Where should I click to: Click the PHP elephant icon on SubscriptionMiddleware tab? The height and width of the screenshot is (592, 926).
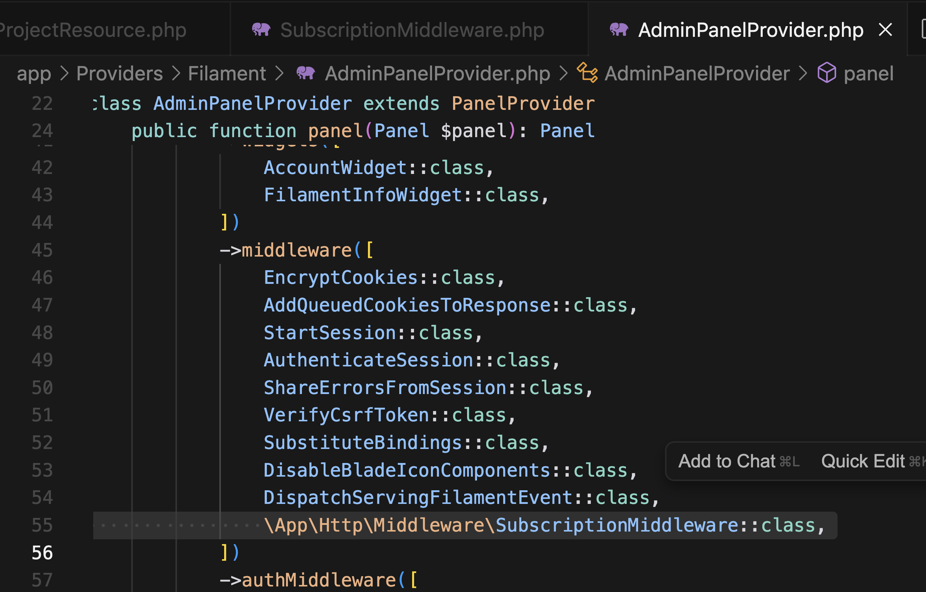tap(261, 29)
